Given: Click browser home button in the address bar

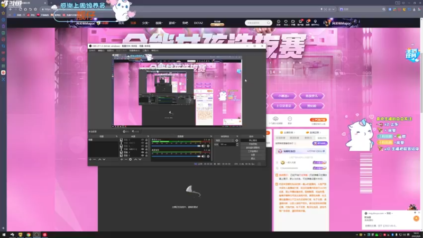Looking at the screenshot, I should pos(25,9).
